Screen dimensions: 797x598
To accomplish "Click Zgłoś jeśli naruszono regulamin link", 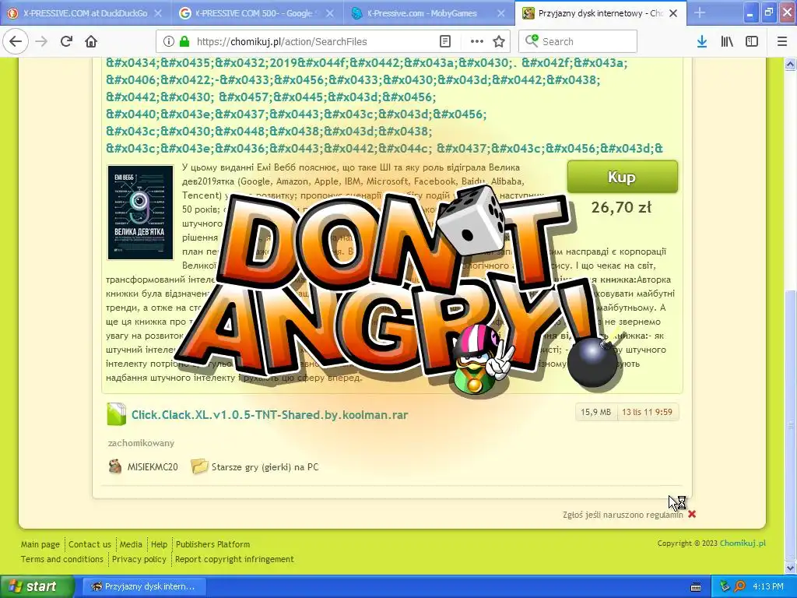I will tap(623, 515).
